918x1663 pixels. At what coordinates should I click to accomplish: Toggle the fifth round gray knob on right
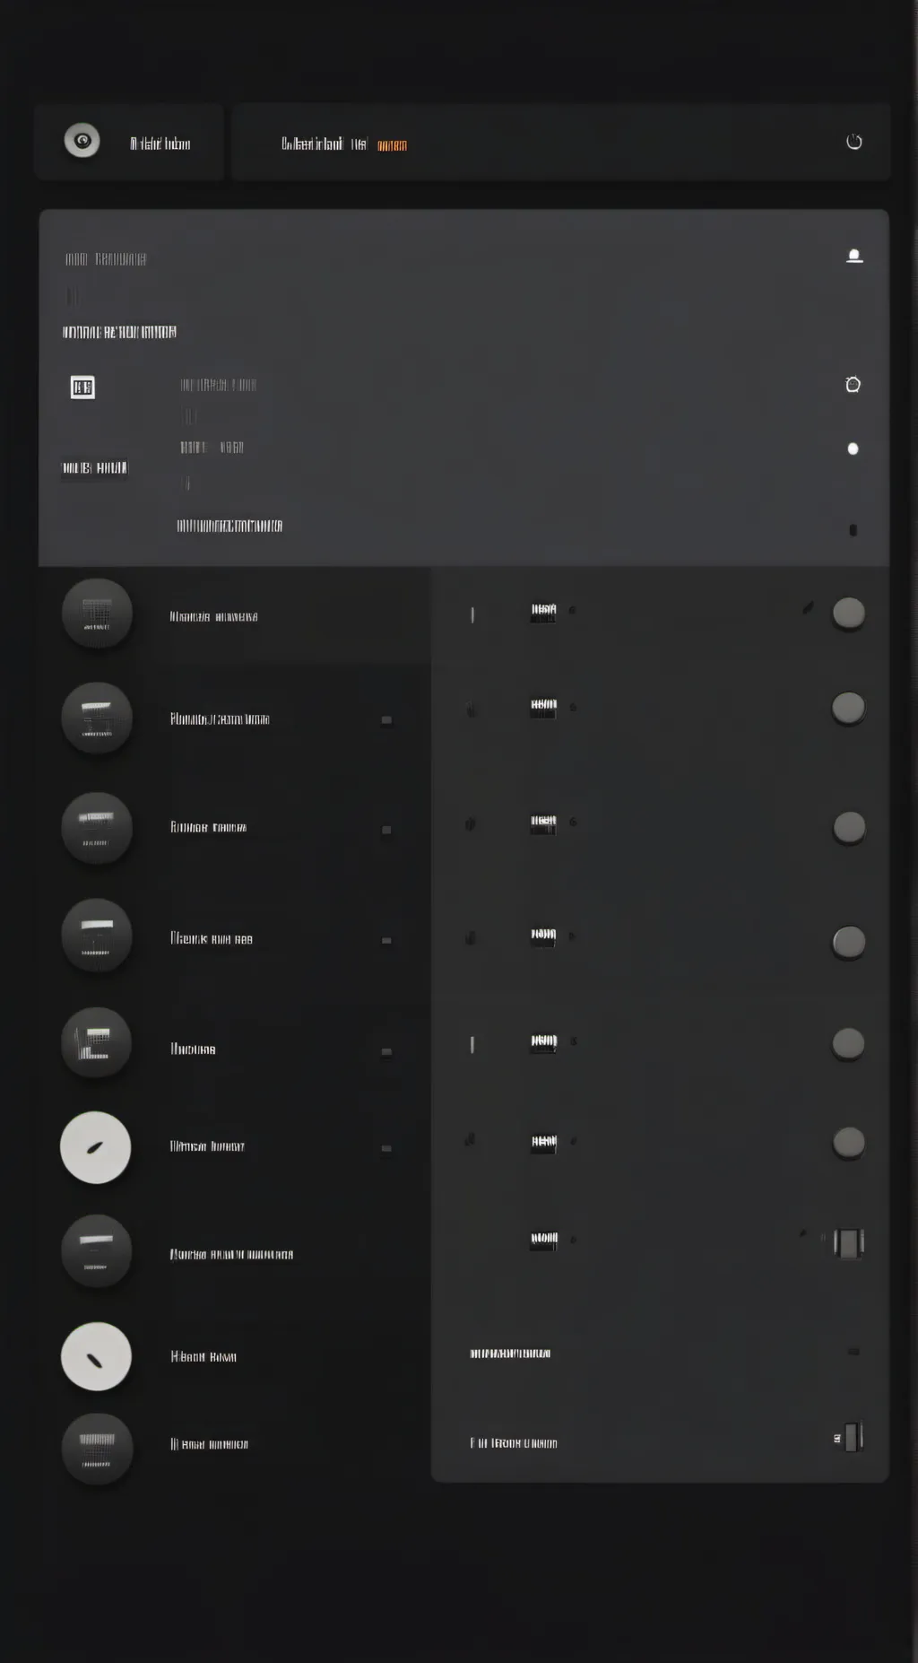848,1044
